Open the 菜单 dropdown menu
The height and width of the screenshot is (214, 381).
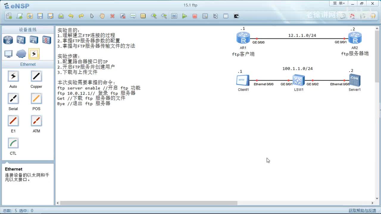point(339,3)
